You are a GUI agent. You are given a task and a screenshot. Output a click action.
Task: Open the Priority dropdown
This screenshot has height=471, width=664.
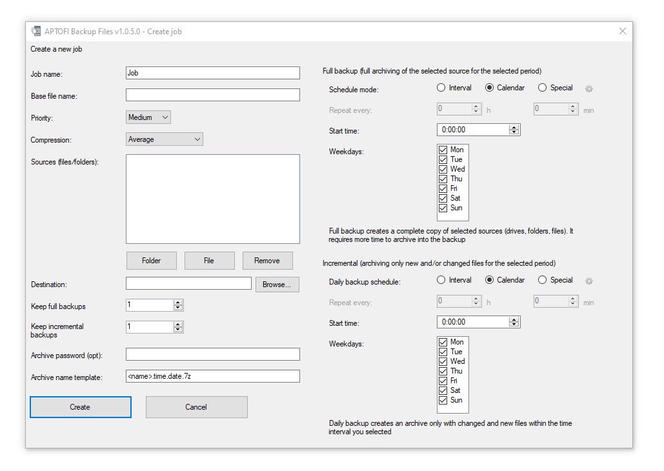(148, 117)
